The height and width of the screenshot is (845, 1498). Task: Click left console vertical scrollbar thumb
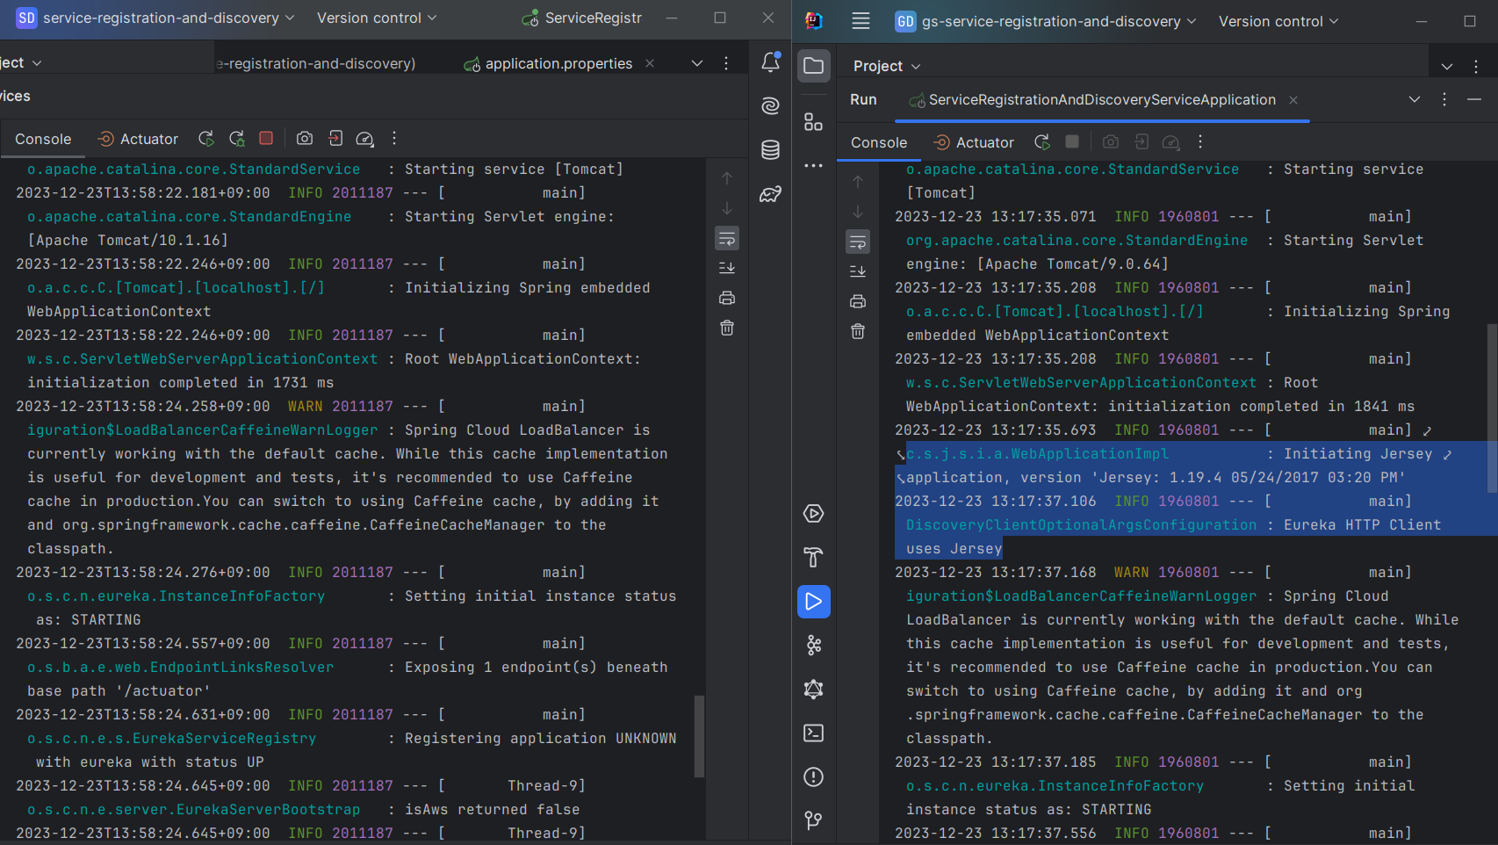click(x=699, y=736)
